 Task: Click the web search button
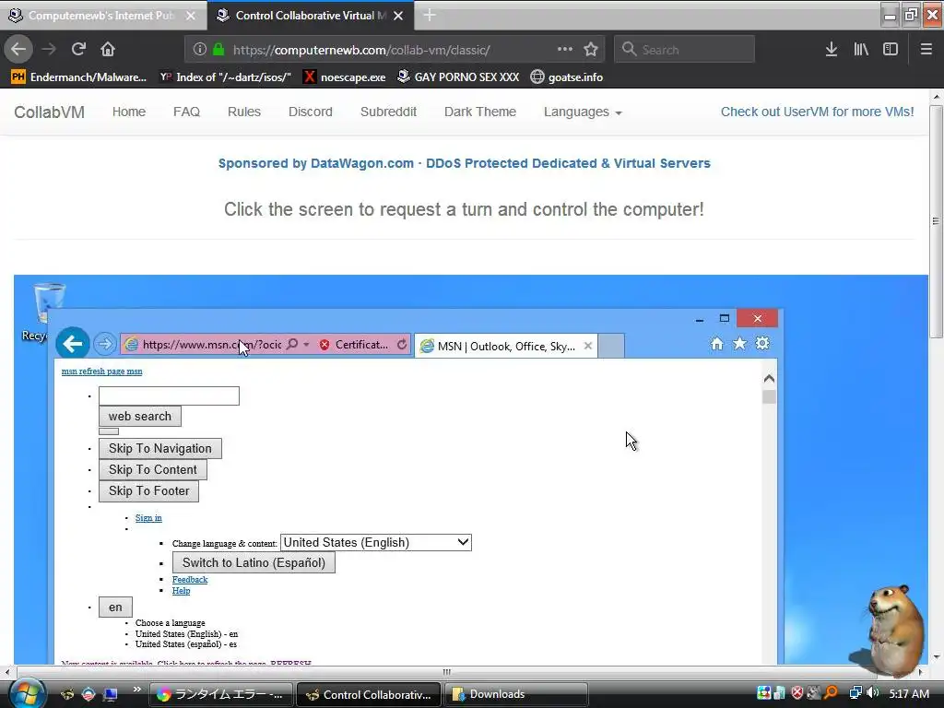tap(140, 416)
